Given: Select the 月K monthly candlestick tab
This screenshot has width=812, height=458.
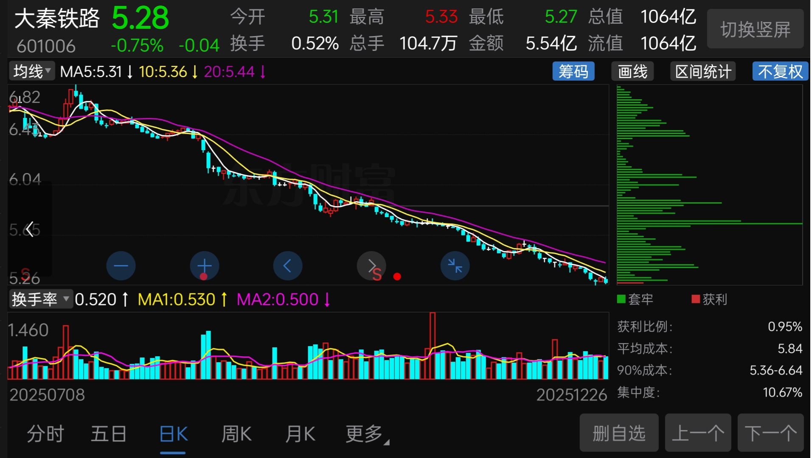Looking at the screenshot, I should click(300, 434).
